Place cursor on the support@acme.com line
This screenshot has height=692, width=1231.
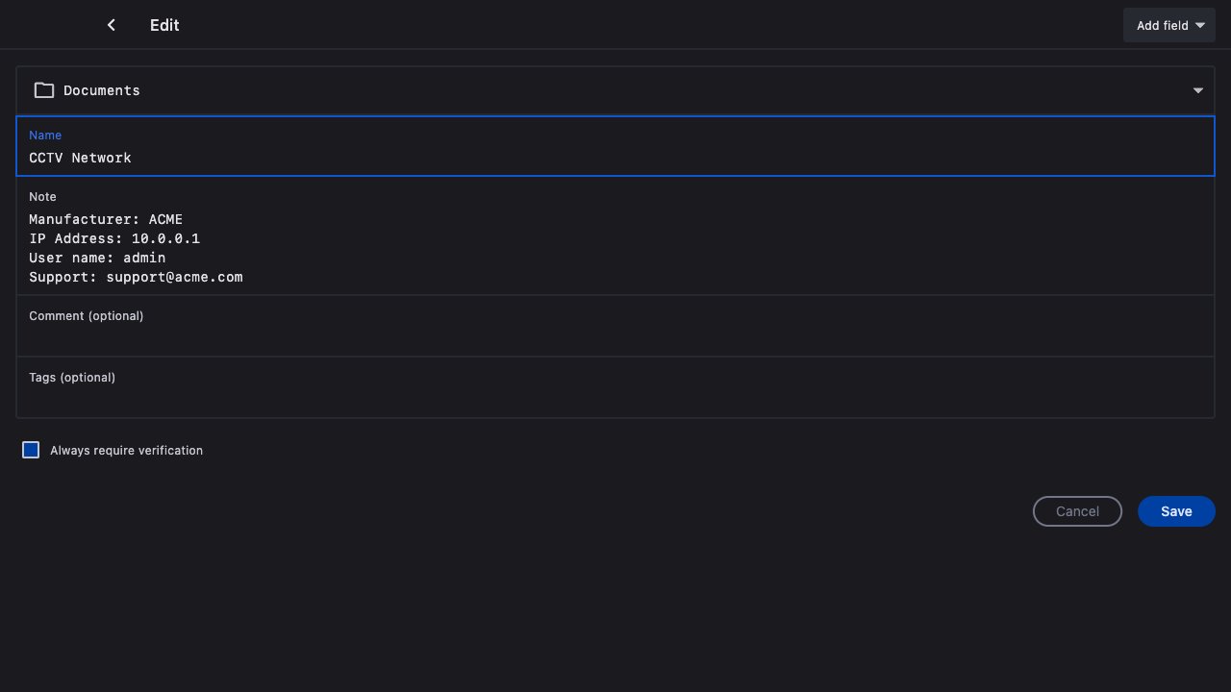pyautogui.click(x=174, y=277)
